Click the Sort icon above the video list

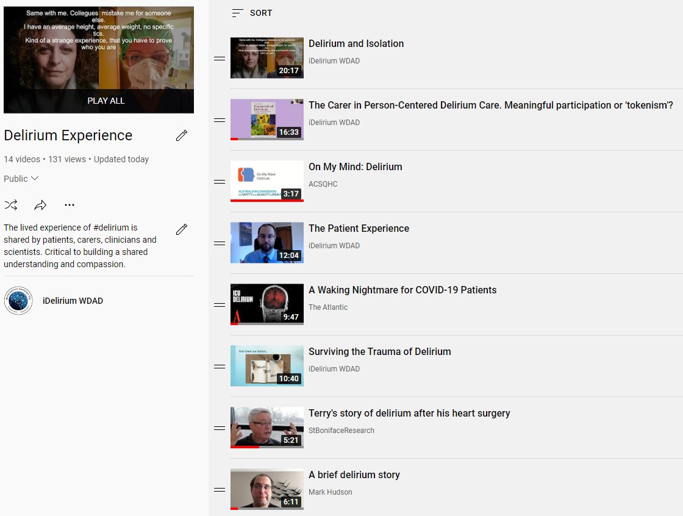(237, 12)
